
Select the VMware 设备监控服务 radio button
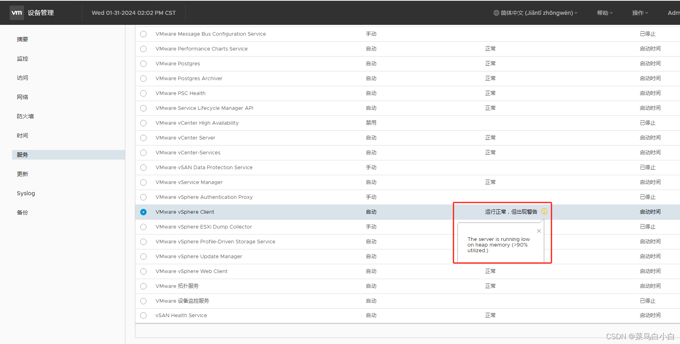(143, 301)
